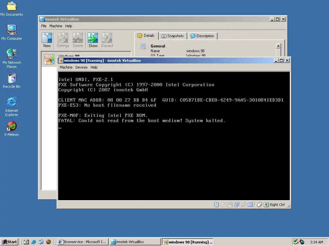The height and width of the screenshot is (246, 329).
Task: Click the hard disk activity status icon
Action: (217, 205)
